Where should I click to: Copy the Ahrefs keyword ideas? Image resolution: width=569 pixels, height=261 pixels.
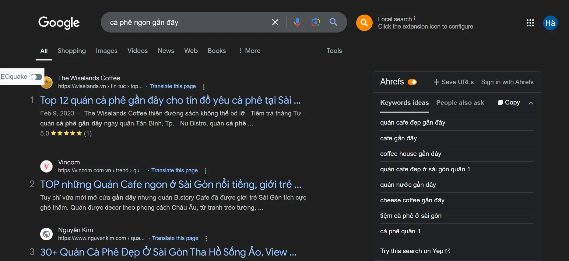point(509,102)
